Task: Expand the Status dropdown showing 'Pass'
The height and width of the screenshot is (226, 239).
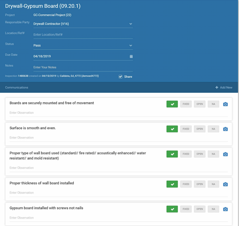Action: pos(130,45)
